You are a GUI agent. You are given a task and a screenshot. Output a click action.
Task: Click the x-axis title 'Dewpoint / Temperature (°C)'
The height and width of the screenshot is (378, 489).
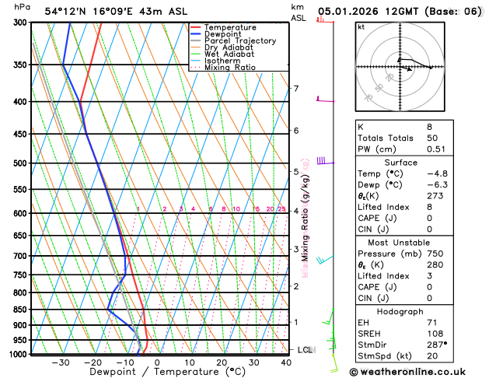click(x=167, y=372)
